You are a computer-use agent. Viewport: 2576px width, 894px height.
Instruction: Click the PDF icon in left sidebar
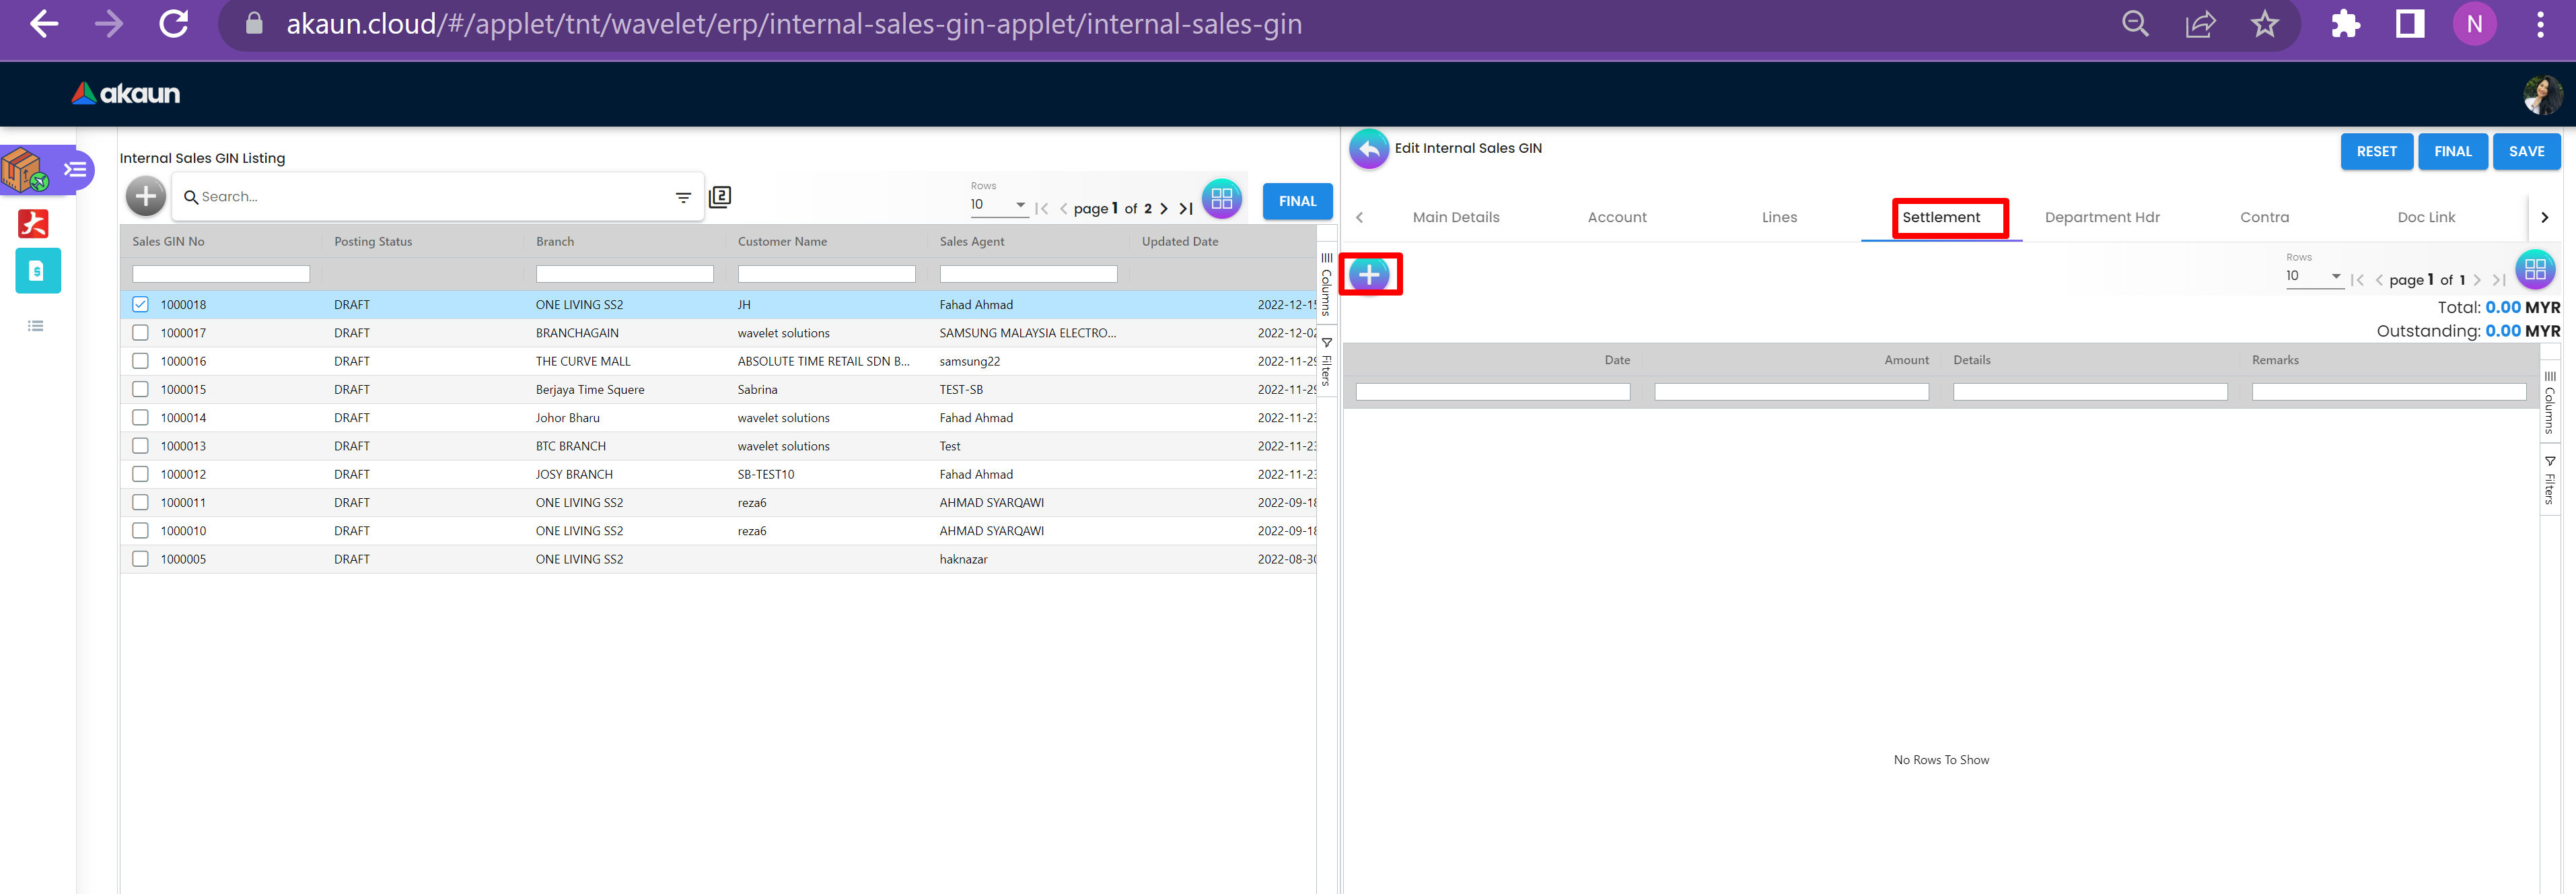(x=33, y=223)
